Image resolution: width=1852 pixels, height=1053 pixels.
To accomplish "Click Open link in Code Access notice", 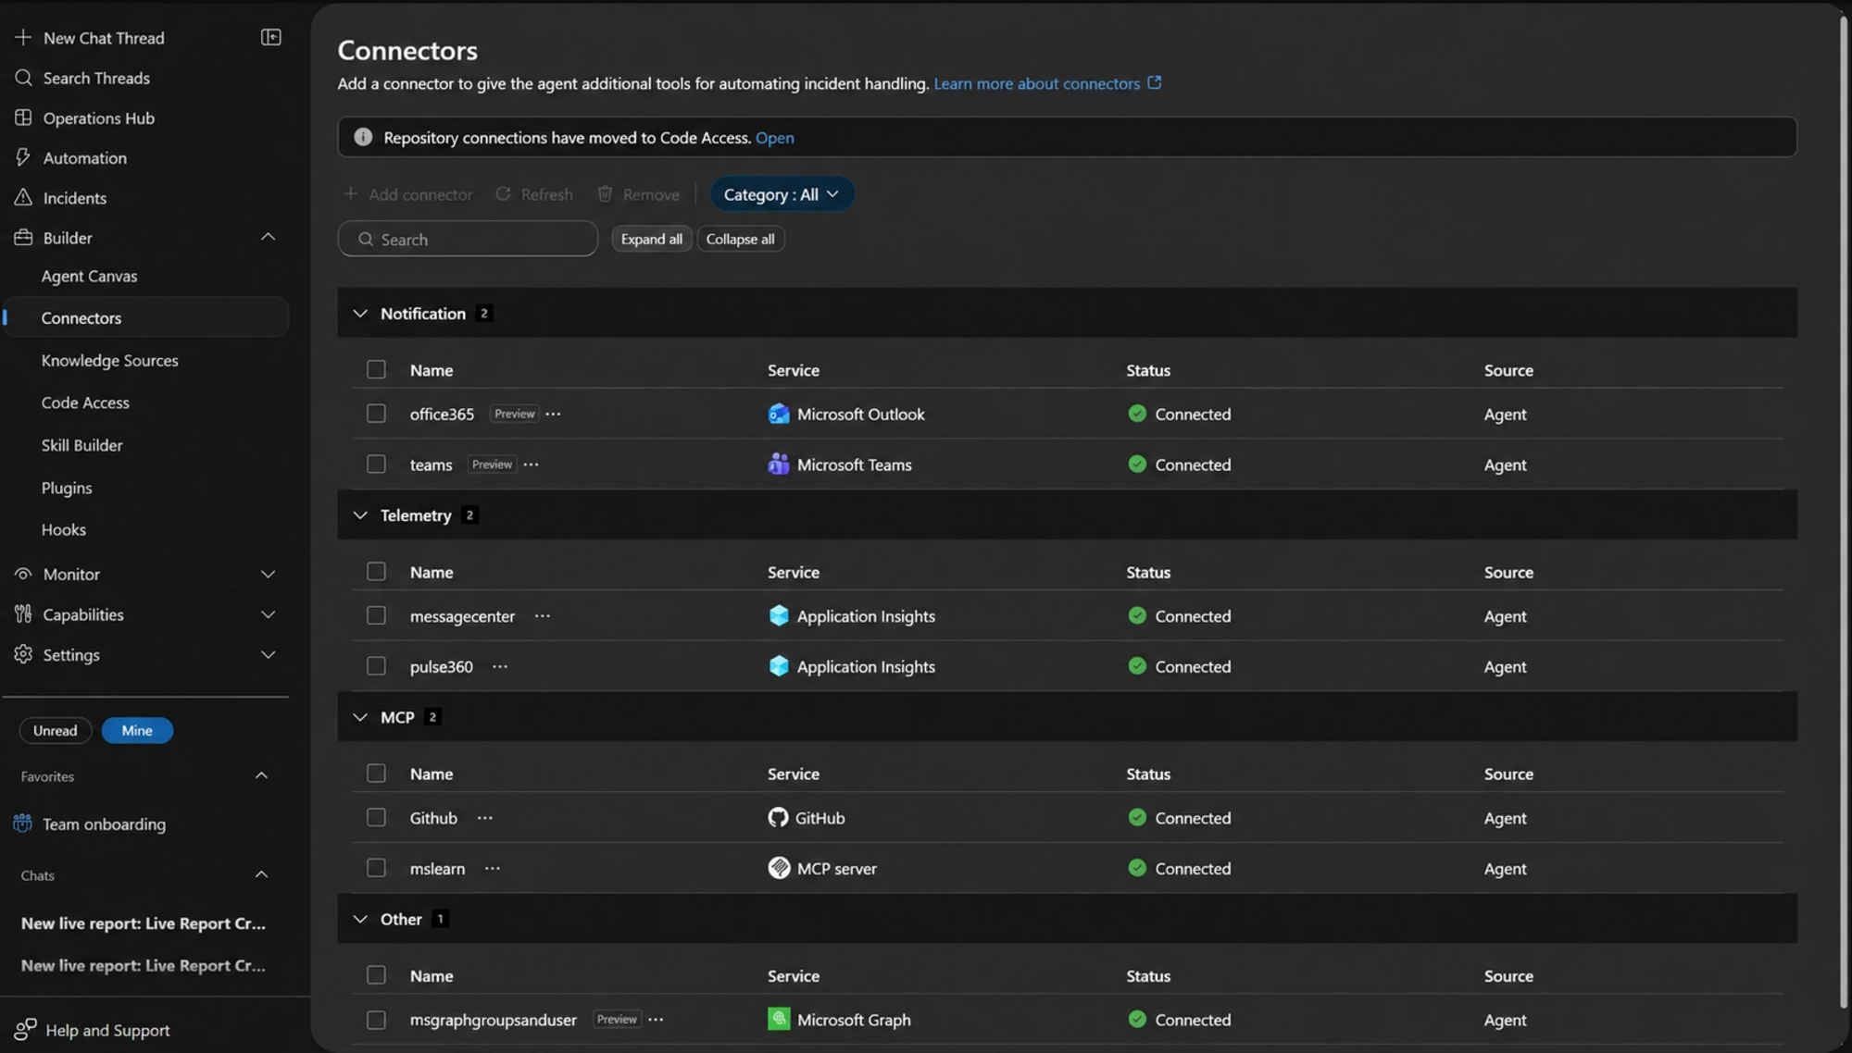I will (774, 137).
